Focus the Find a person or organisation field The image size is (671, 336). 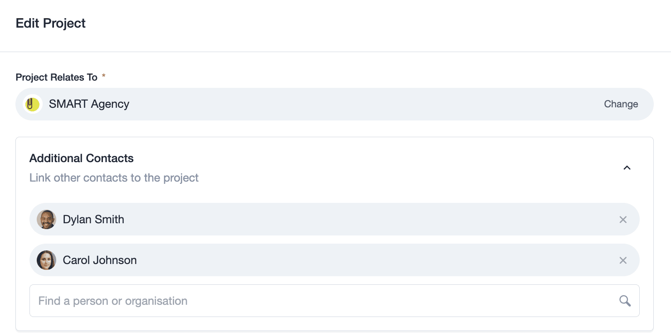334,301
